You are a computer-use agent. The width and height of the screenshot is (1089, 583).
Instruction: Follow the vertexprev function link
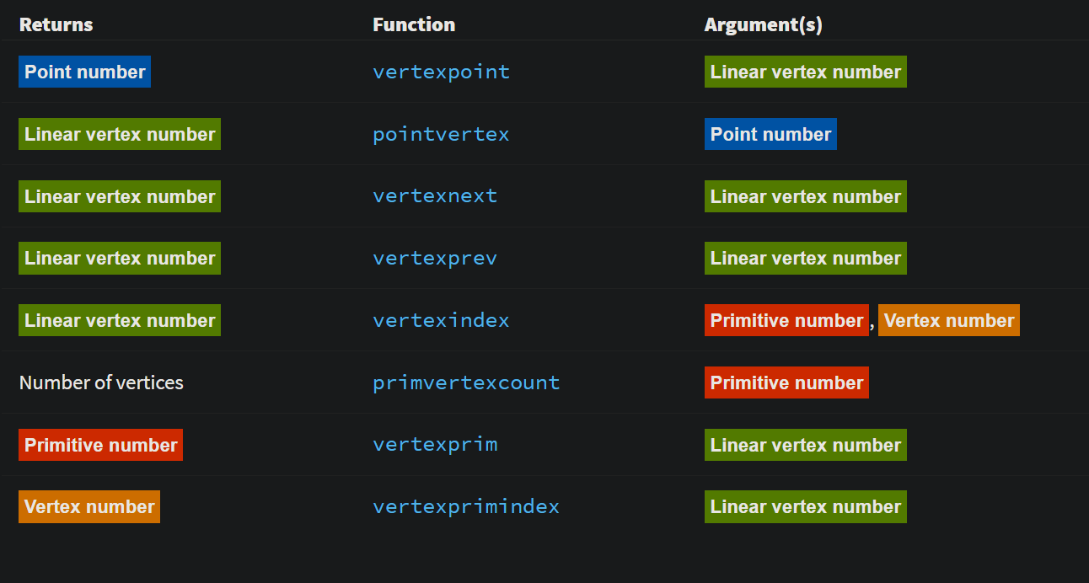coord(435,259)
